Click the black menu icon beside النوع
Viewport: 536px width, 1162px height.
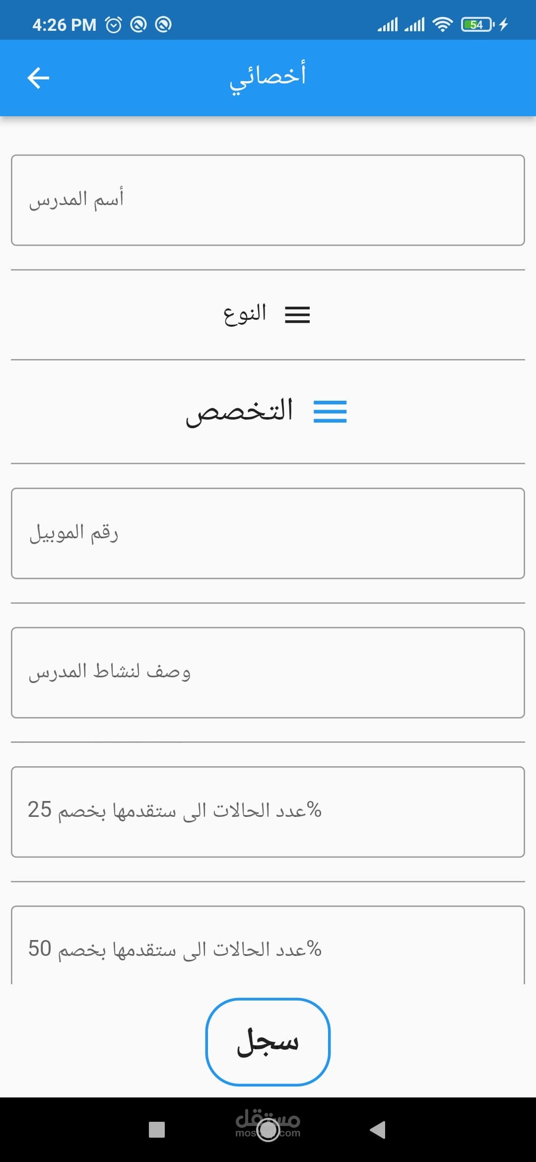[297, 315]
